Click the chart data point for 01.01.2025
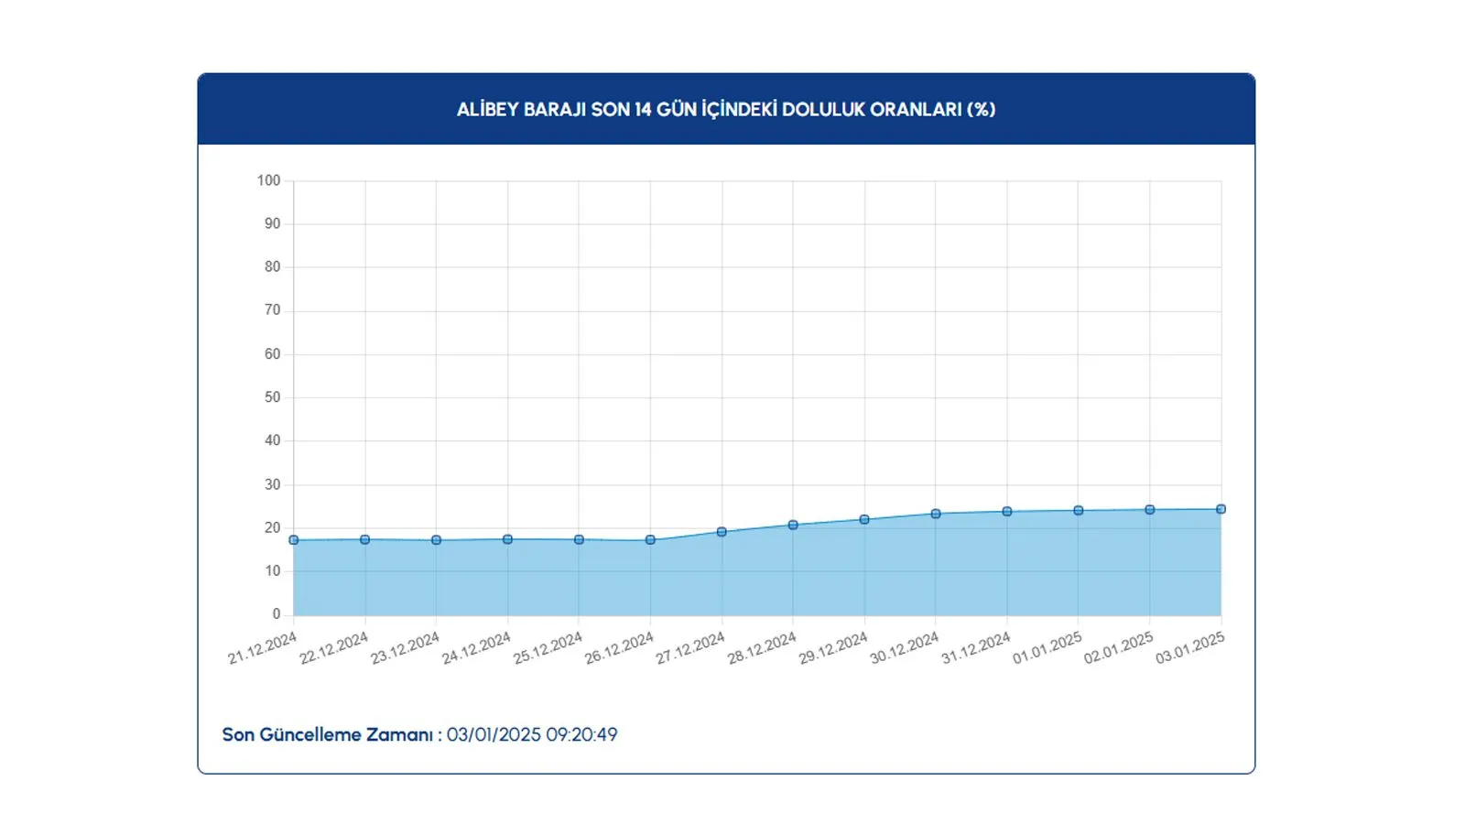Image resolution: width=1465 pixels, height=824 pixels. [1079, 511]
